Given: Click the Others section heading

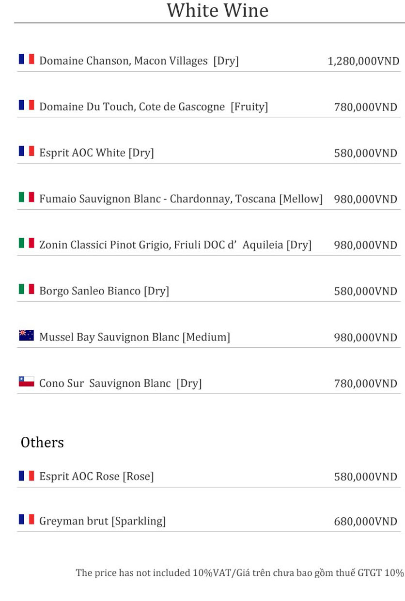Looking at the screenshot, I should point(42,442).
